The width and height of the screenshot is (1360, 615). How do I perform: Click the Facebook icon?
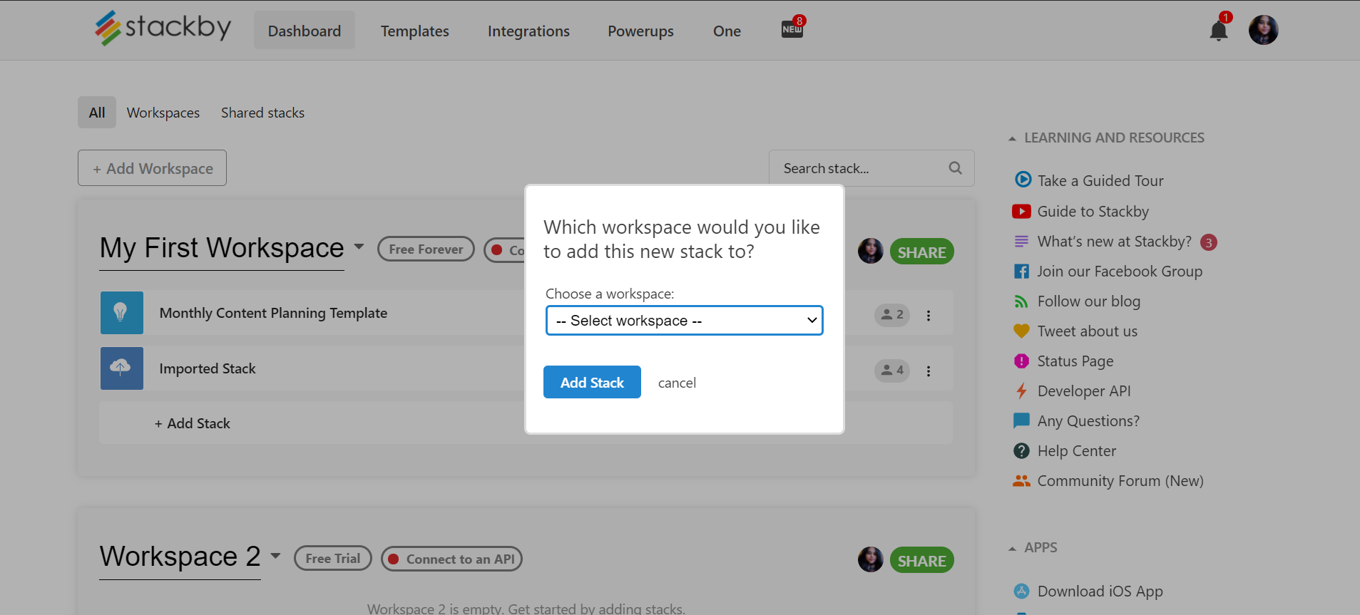[x=1021, y=272]
